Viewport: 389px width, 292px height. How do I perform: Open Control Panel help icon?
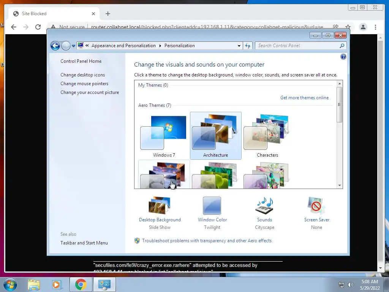(343, 57)
